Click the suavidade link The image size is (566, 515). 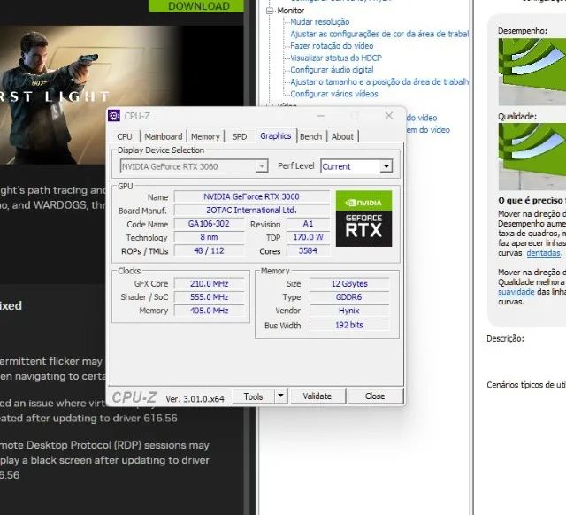(516, 292)
